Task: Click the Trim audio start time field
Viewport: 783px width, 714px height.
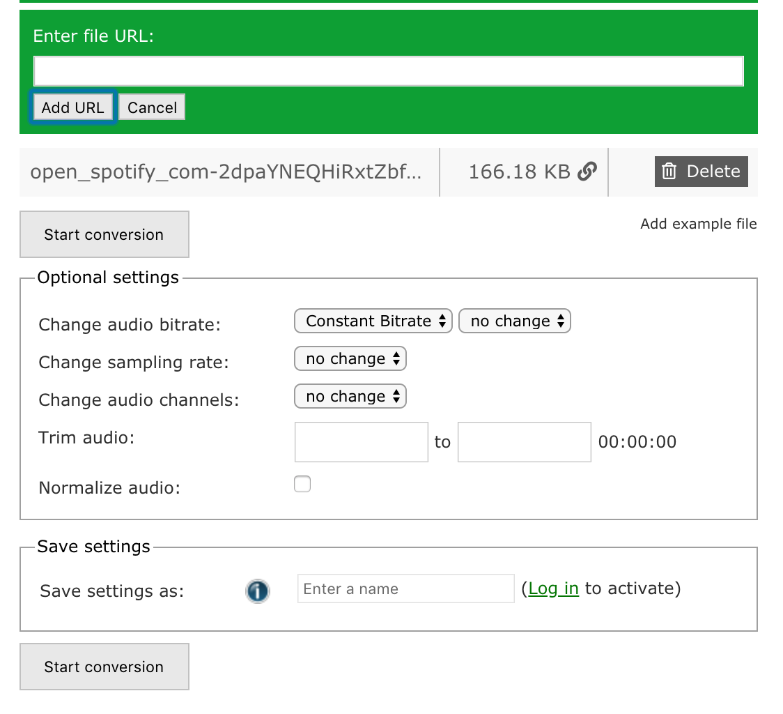Action: (x=361, y=442)
